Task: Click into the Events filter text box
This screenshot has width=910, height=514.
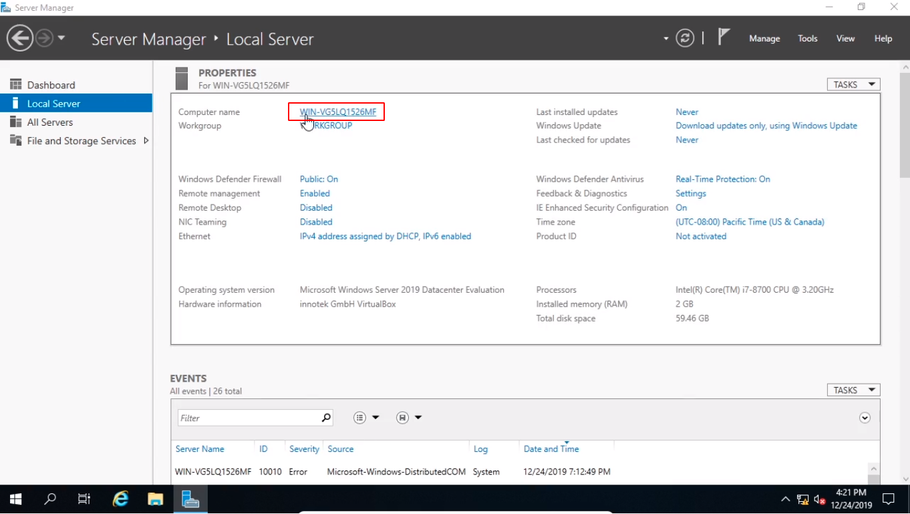Action: coord(247,418)
